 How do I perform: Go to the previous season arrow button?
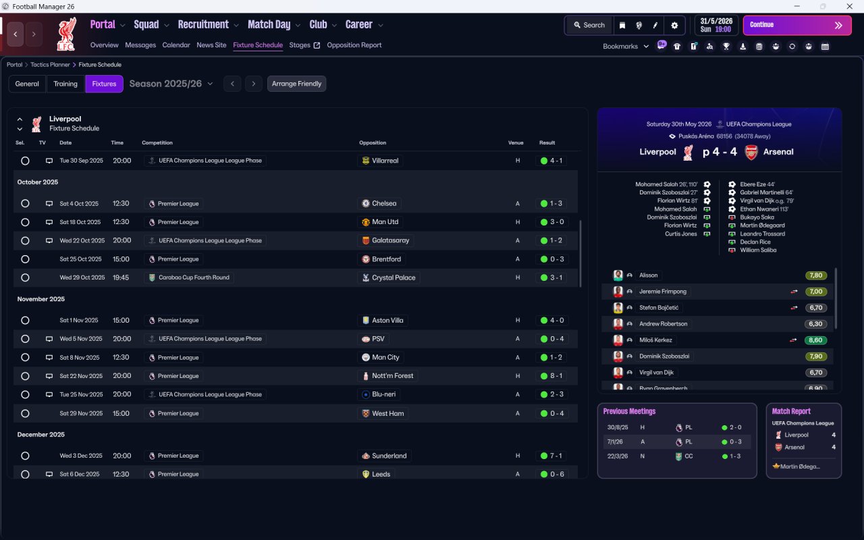point(232,84)
